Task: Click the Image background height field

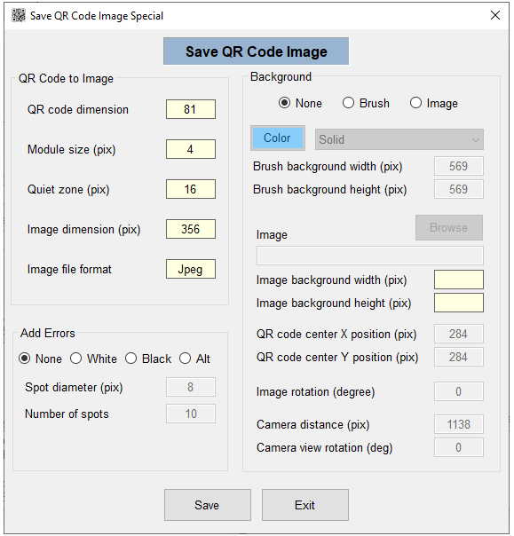Action: [459, 303]
